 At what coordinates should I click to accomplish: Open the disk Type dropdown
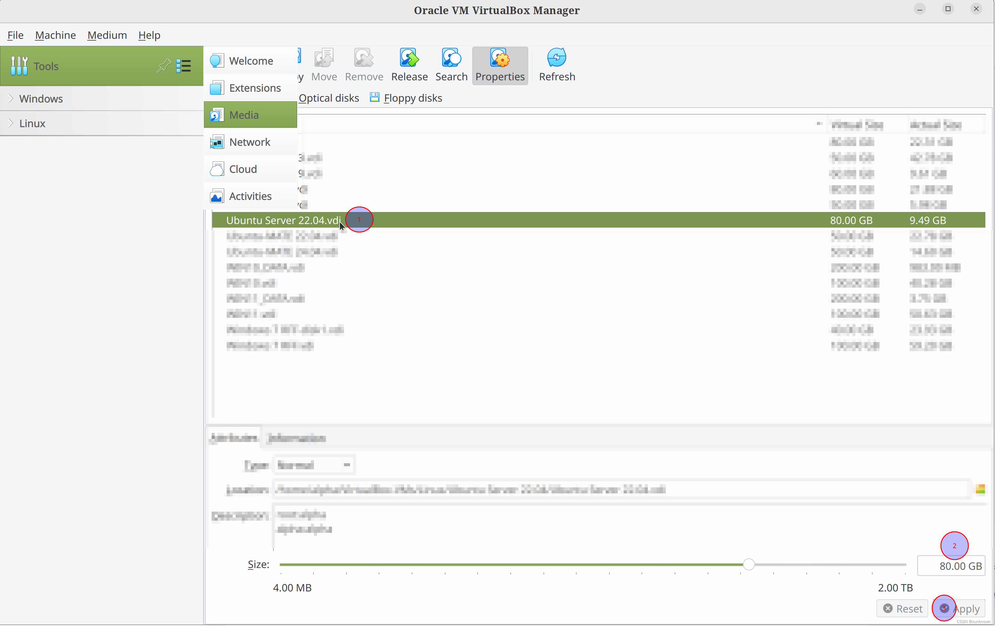click(x=314, y=465)
